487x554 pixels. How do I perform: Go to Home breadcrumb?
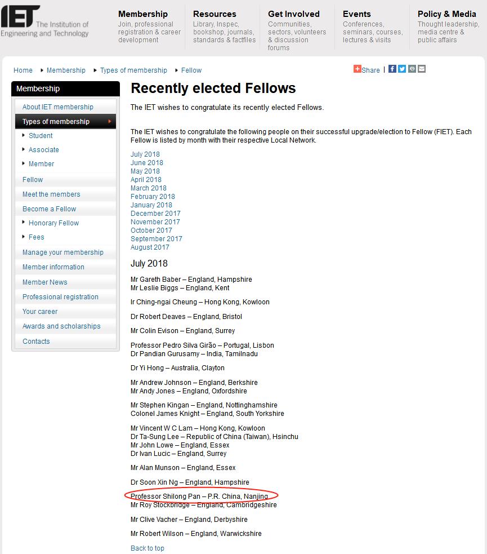point(23,70)
